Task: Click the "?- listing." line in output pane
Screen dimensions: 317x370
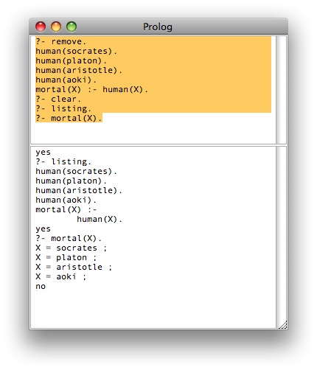Action: tap(63, 161)
